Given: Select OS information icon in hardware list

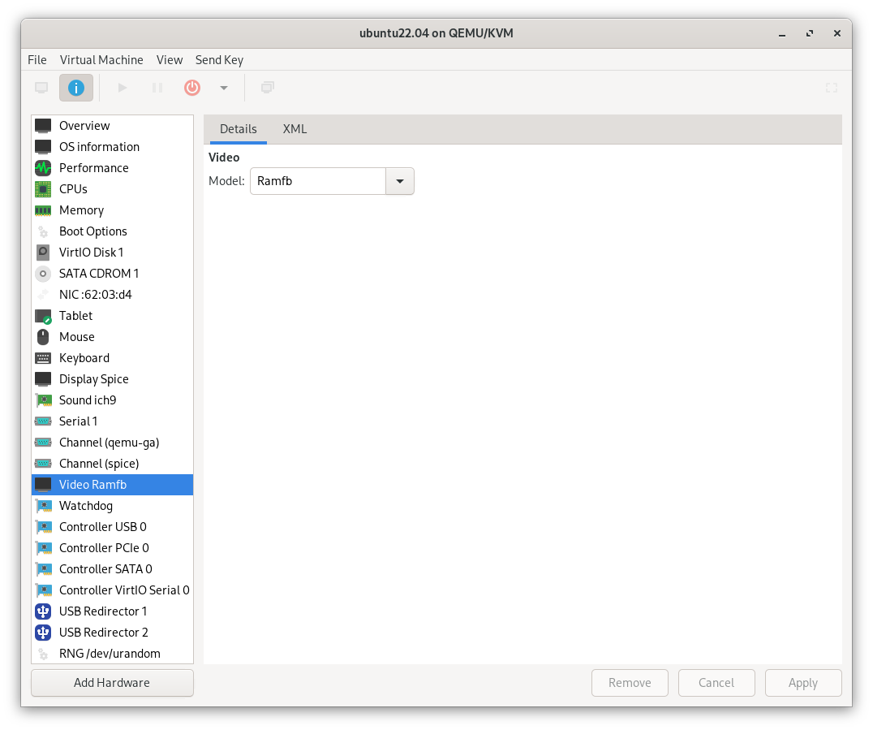Looking at the screenshot, I should pyautogui.click(x=43, y=147).
